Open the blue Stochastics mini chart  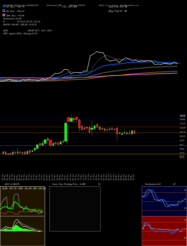(164, 201)
